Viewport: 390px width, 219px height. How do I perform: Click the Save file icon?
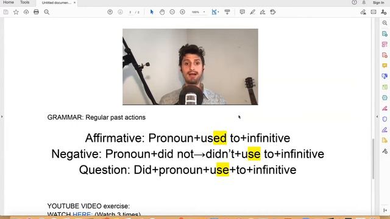click(5, 12)
